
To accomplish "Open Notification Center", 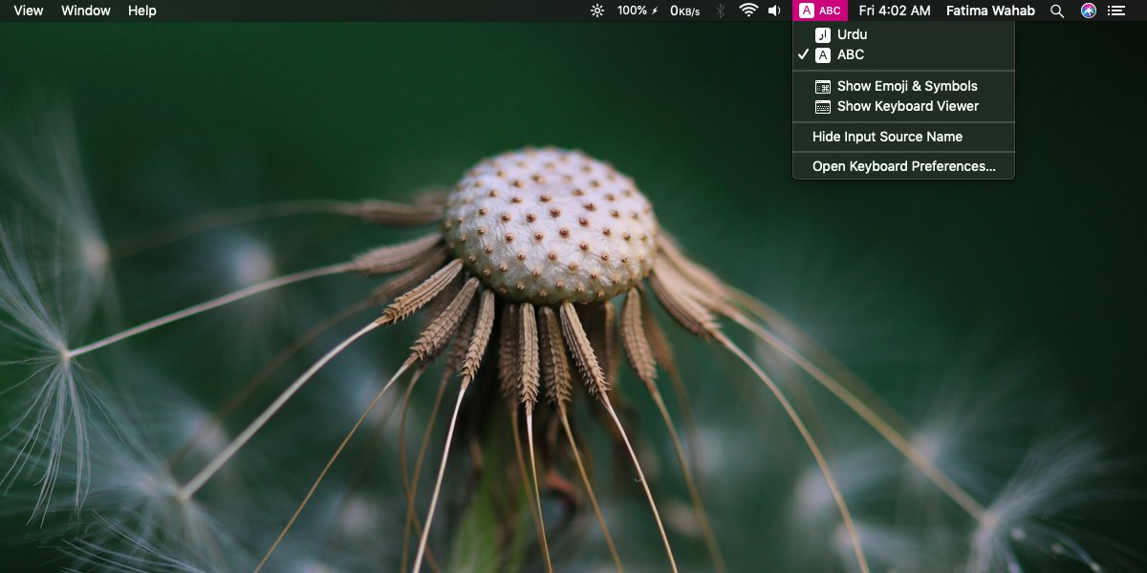I will tap(1116, 11).
